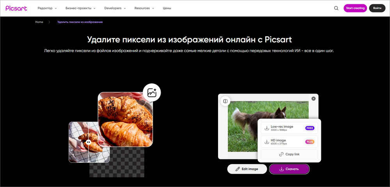Viewport: 390px width, 187px height.
Task: Toggle the compare view icon on dog preview
Action: click(225, 101)
